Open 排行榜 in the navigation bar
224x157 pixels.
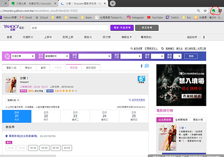(106, 37)
